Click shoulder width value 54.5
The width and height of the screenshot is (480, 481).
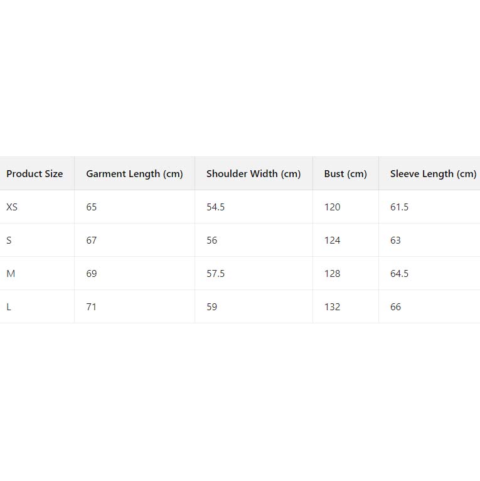(x=215, y=207)
